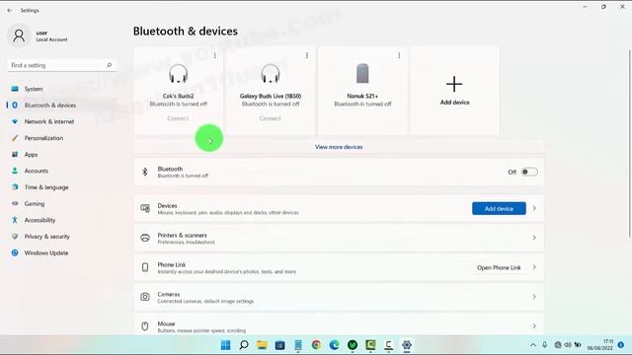Click the Bluetooth symbol icon in Bluetooth row
This screenshot has height=355, width=632.
[x=145, y=172]
